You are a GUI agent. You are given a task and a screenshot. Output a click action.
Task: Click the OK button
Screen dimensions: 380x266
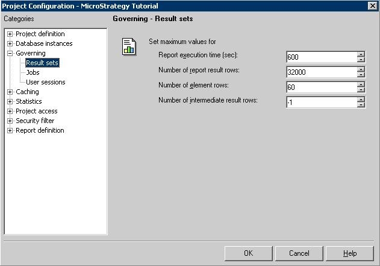pyautogui.click(x=248, y=253)
